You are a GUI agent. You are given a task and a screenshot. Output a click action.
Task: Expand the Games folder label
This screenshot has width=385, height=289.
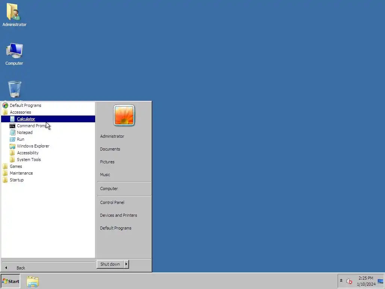pos(16,166)
